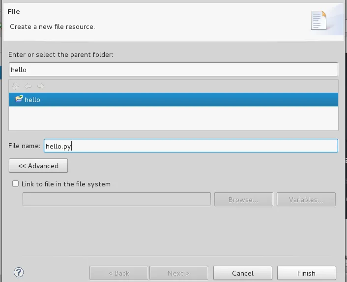Click the back arrow in folder navigation toolbar

[28, 86]
